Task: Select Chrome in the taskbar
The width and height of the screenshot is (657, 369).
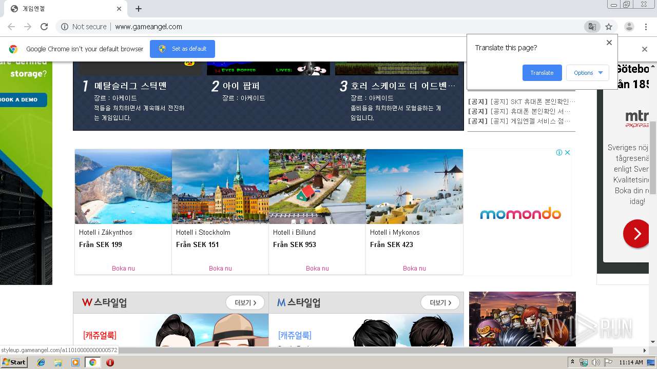Action: 92,362
